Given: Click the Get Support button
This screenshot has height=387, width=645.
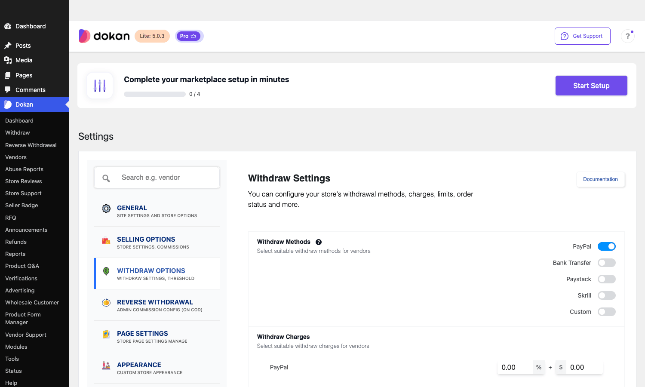Looking at the screenshot, I should [x=583, y=36].
